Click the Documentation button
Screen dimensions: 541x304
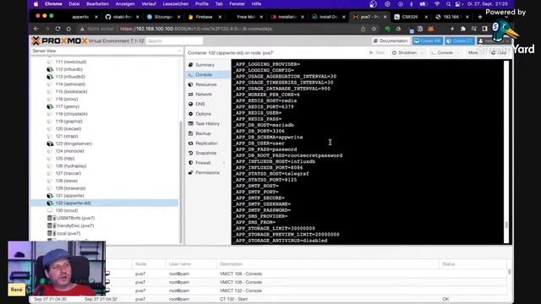tap(391, 41)
